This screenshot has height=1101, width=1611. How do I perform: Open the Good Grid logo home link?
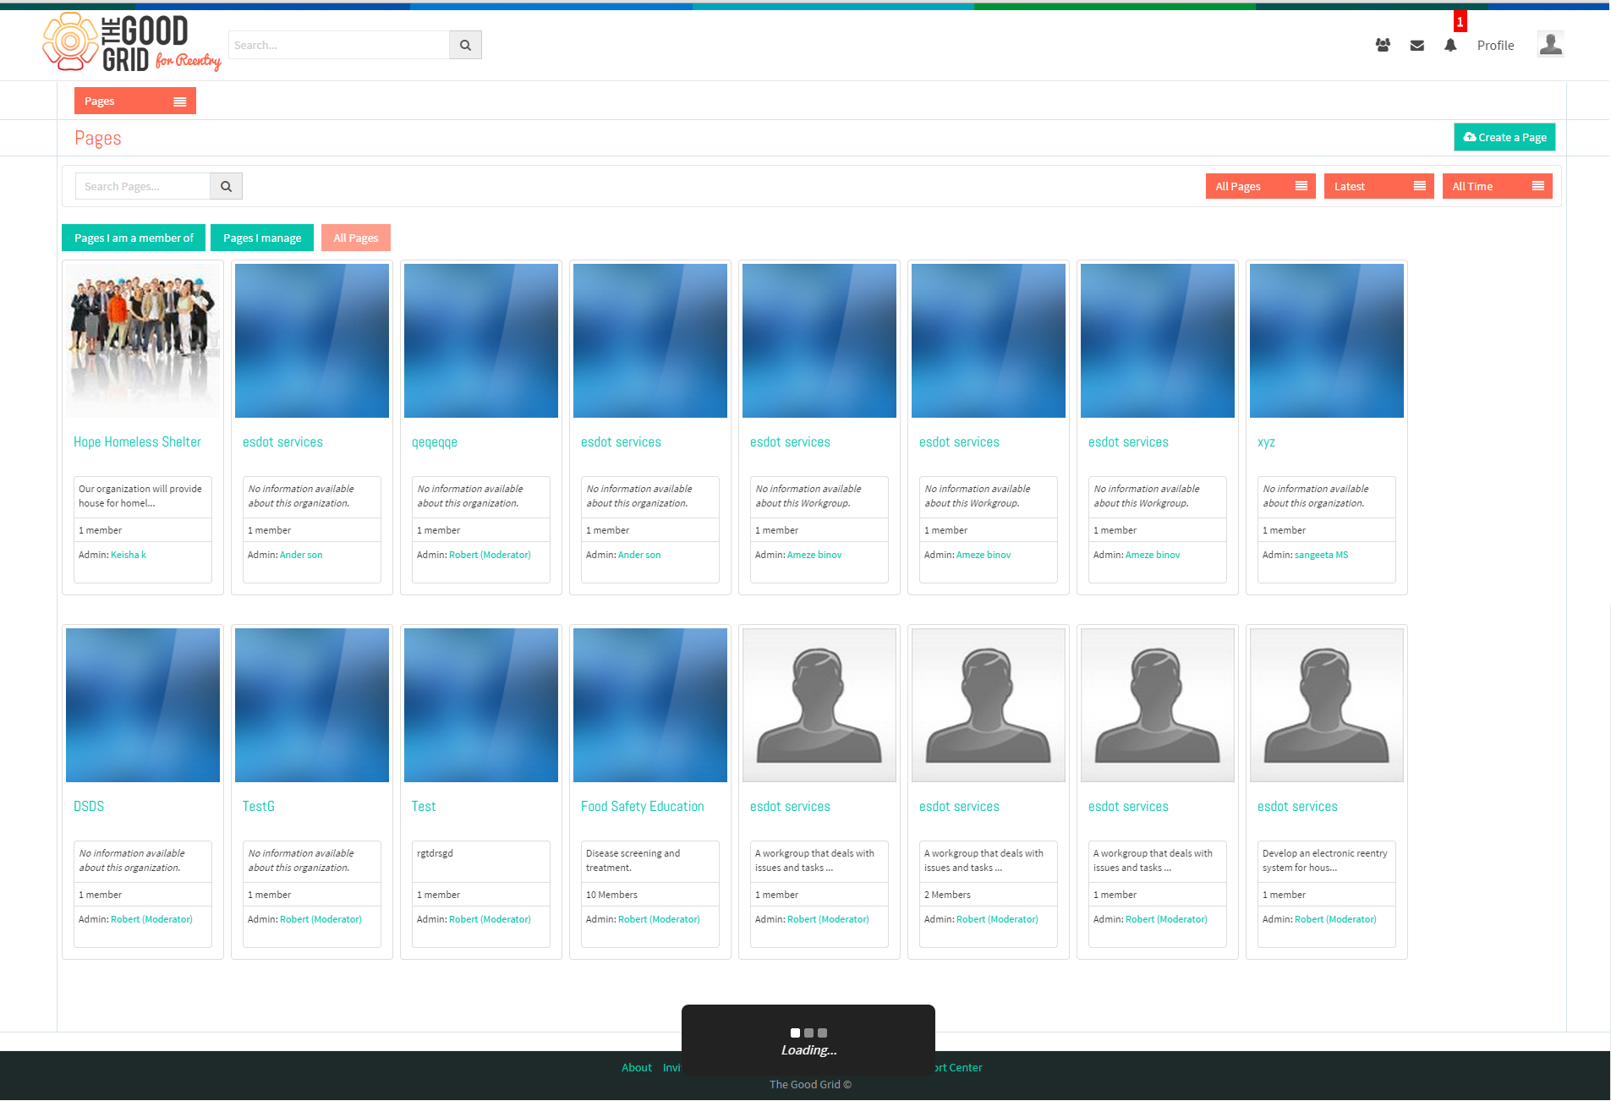pos(132,42)
